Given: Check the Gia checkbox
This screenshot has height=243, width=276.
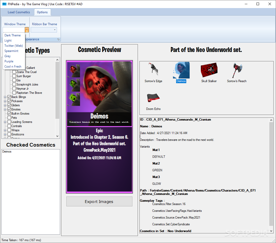Looking at the screenshot, I should pos(14,80).
